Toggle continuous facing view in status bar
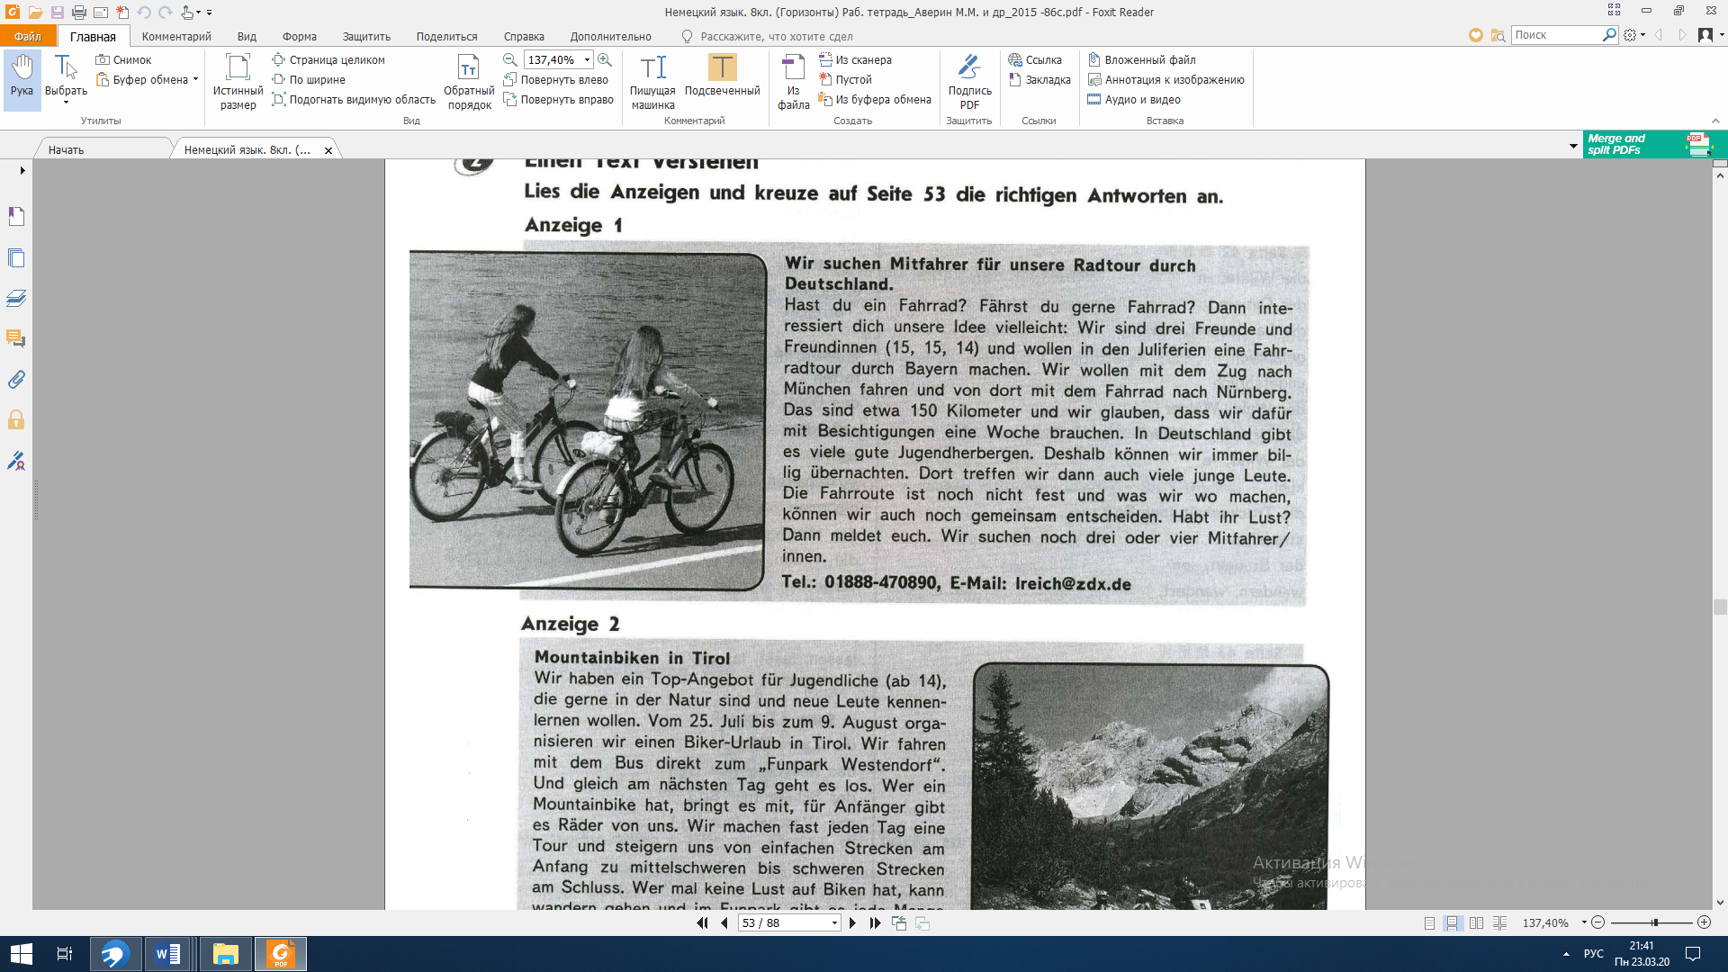This screenshot has width=1728, height=972. (x=1499, y=923)
